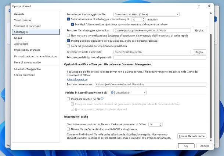Enable Elimina file da Cache alla chiusura
Image resolution: width=224 pixels, height=156 pixels.
point(68,129)
